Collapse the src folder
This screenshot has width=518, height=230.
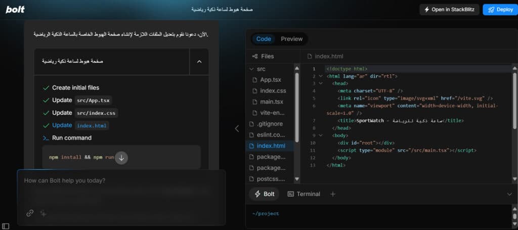click(x=257, y=69)
